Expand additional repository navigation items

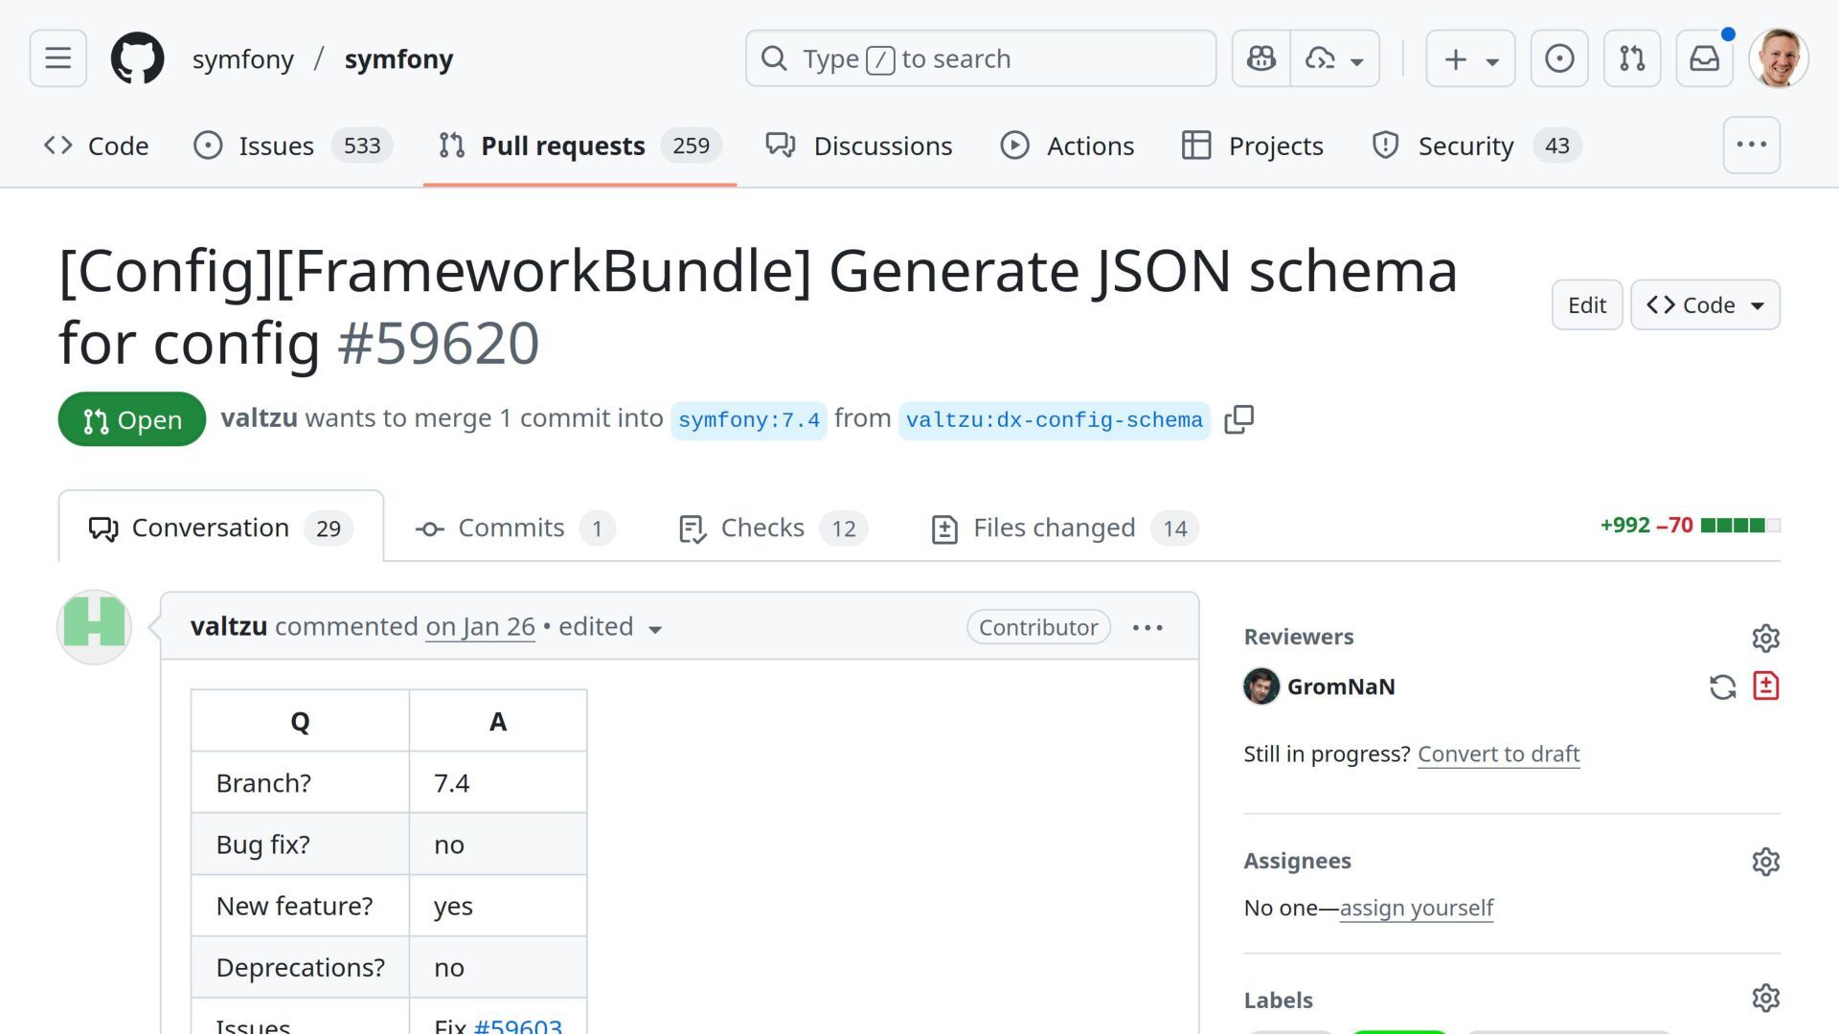tap(1751, 145)
